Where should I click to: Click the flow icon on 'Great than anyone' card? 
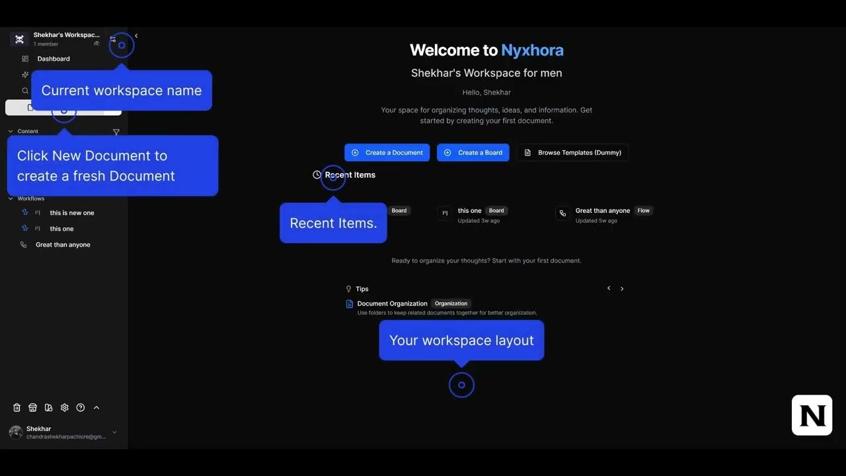tap(562, 213)
